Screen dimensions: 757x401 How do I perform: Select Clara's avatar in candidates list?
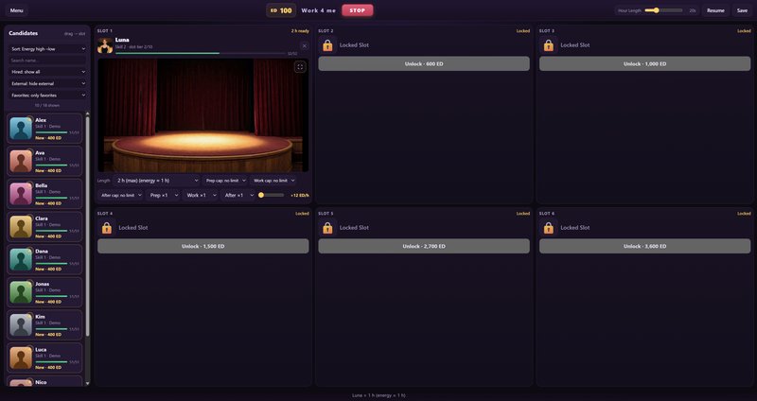[21, 227]
